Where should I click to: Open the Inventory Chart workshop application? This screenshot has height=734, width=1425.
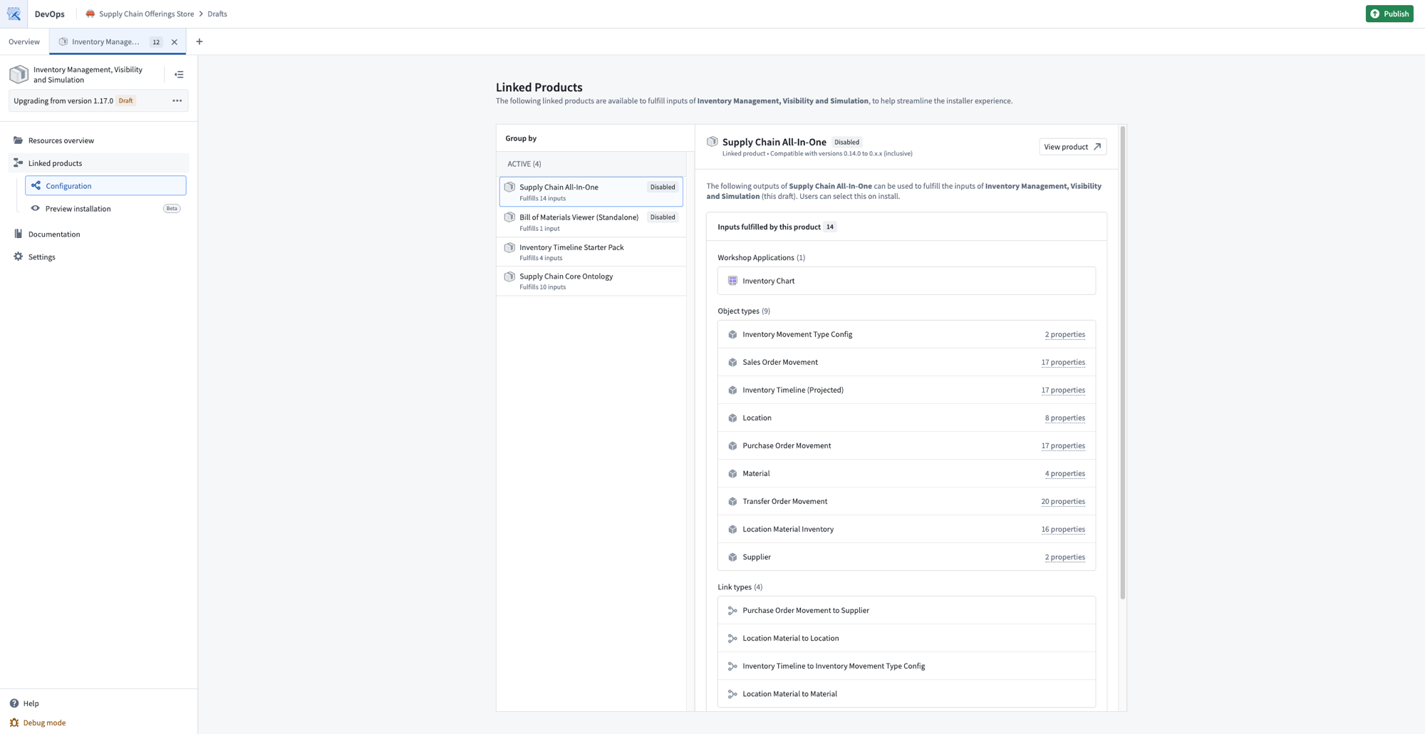pos(906,281)
